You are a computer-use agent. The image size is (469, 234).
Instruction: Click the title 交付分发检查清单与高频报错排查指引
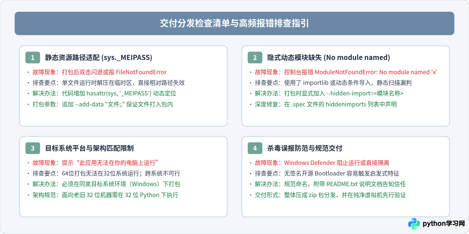click(234, 23)
